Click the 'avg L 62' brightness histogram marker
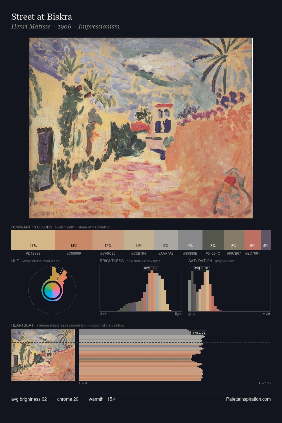282x423 pixels. 151,268
